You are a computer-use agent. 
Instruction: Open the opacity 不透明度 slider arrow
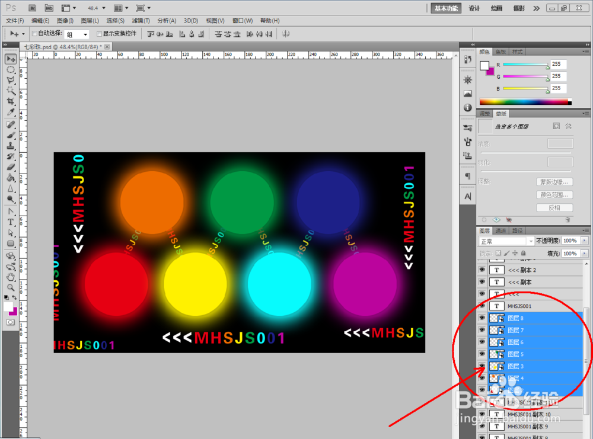tap(585, 241)
